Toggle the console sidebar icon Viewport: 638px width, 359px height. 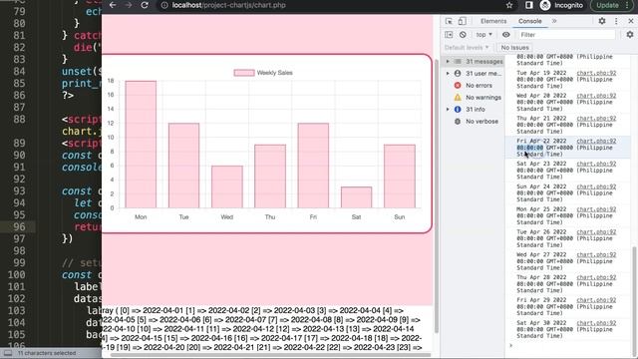(x=449, y=35)
